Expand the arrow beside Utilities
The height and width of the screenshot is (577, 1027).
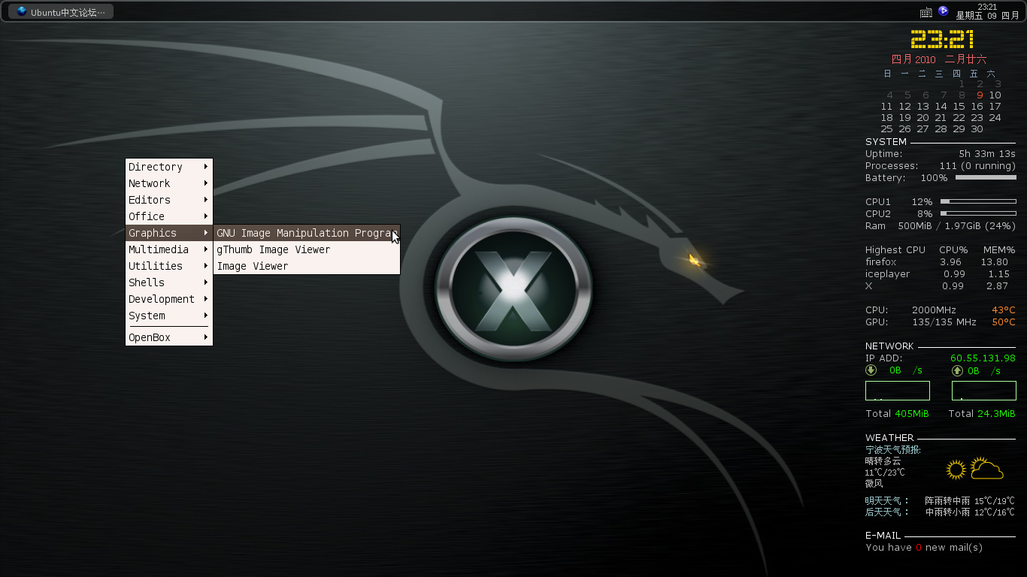205,266
